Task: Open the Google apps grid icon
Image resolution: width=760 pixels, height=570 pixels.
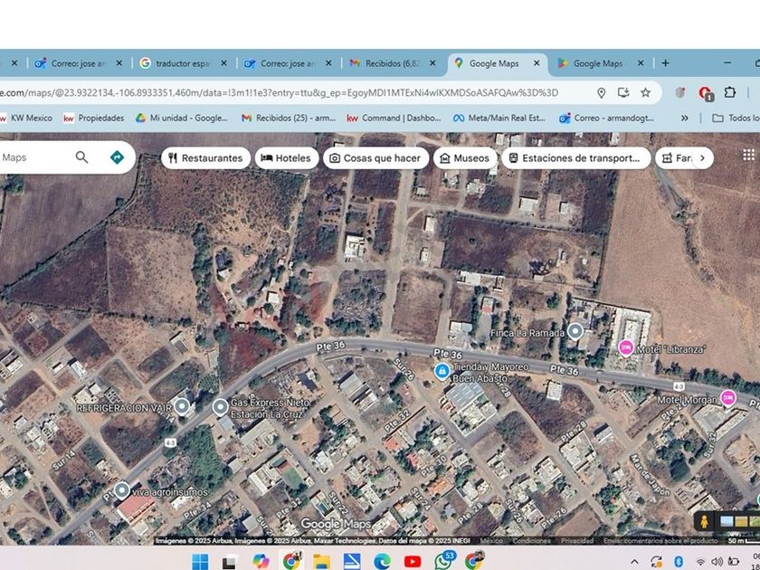Action: tap(748, 156)
